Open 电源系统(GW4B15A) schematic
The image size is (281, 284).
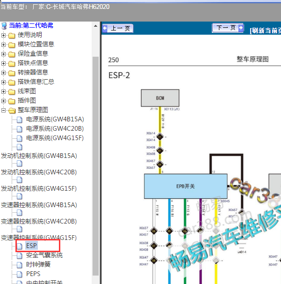coord(55,120)
